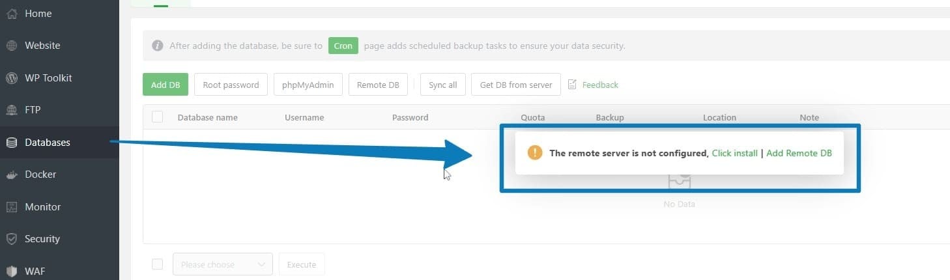Click the Docker whale icon
950x280 pixels.
click(x=11, y=175)
